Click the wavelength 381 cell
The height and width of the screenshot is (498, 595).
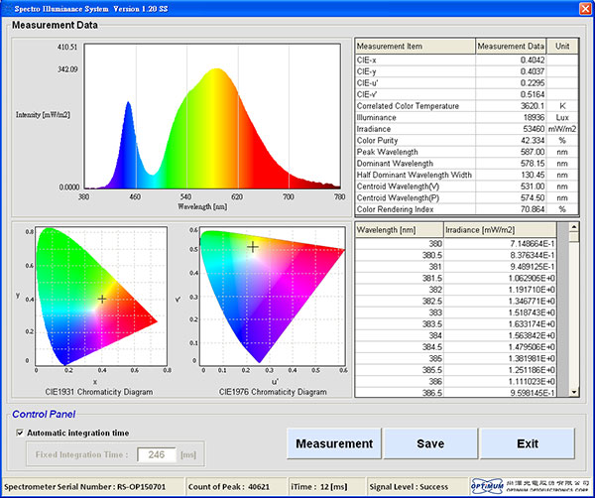pos(400,267)
